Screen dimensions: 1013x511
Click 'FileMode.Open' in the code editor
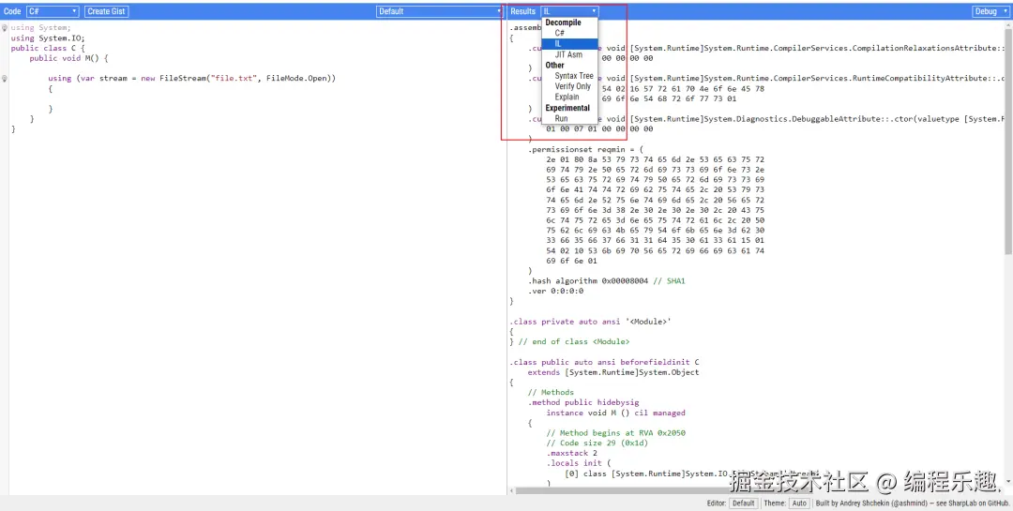297,79
